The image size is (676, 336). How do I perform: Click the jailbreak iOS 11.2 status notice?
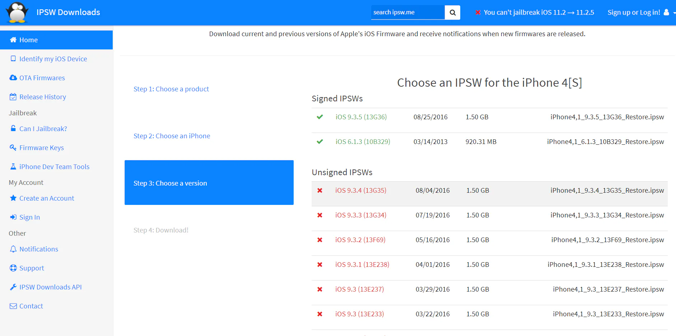[x=535, y=13]
